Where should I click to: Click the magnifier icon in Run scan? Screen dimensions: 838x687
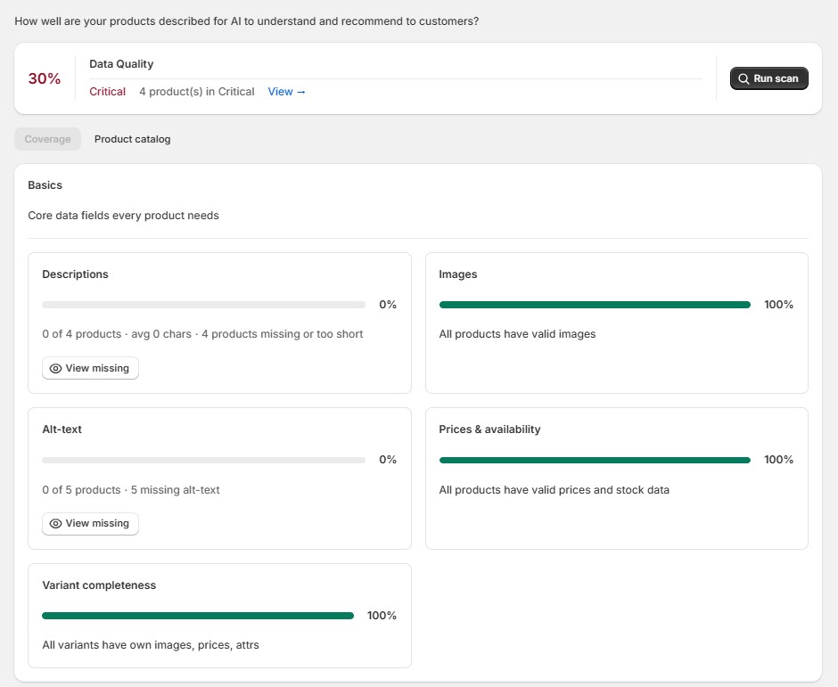[x=744, y=78]
